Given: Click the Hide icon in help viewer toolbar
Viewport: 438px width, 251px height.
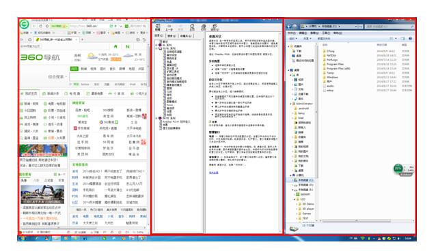Looking at the screenshot, I should (x=158, y=27).
